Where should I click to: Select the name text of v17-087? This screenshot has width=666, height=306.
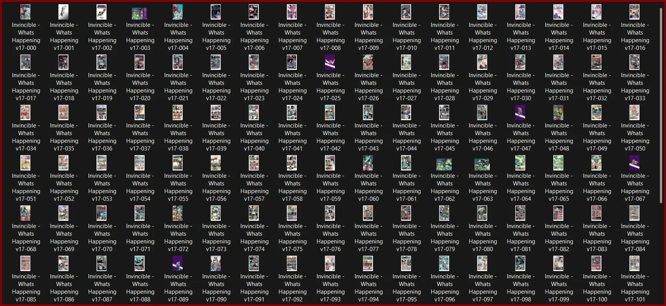102,288
